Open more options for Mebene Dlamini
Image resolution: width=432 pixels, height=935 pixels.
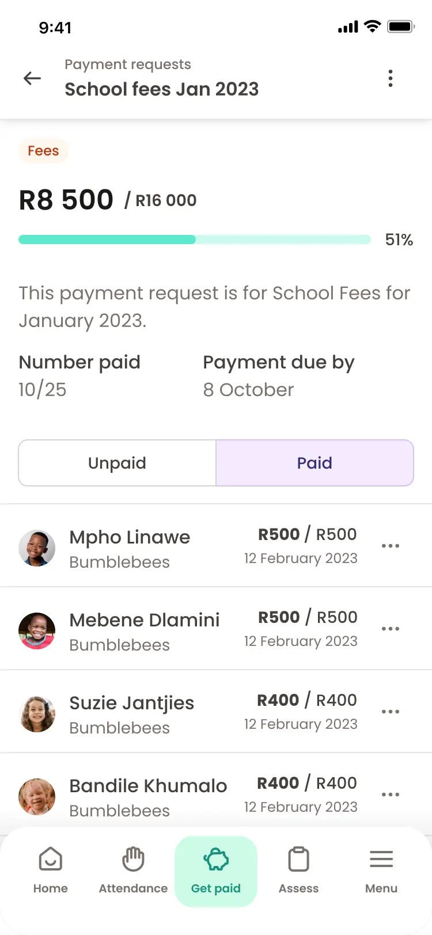coord(391,629)
